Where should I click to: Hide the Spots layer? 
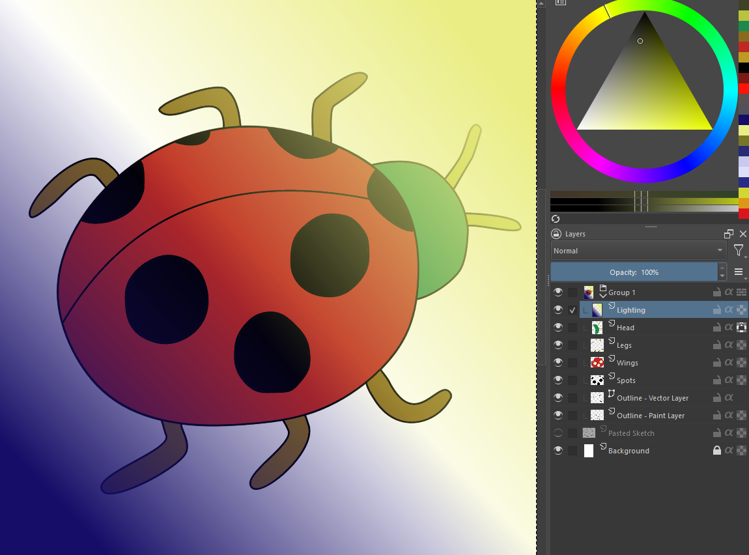(558, 380)
